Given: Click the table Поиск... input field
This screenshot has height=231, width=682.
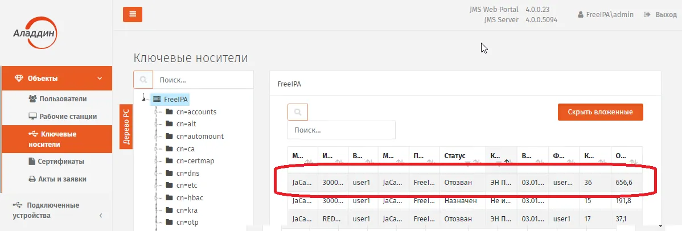Looking at the screenshot, I should click(x=342, y=130).
